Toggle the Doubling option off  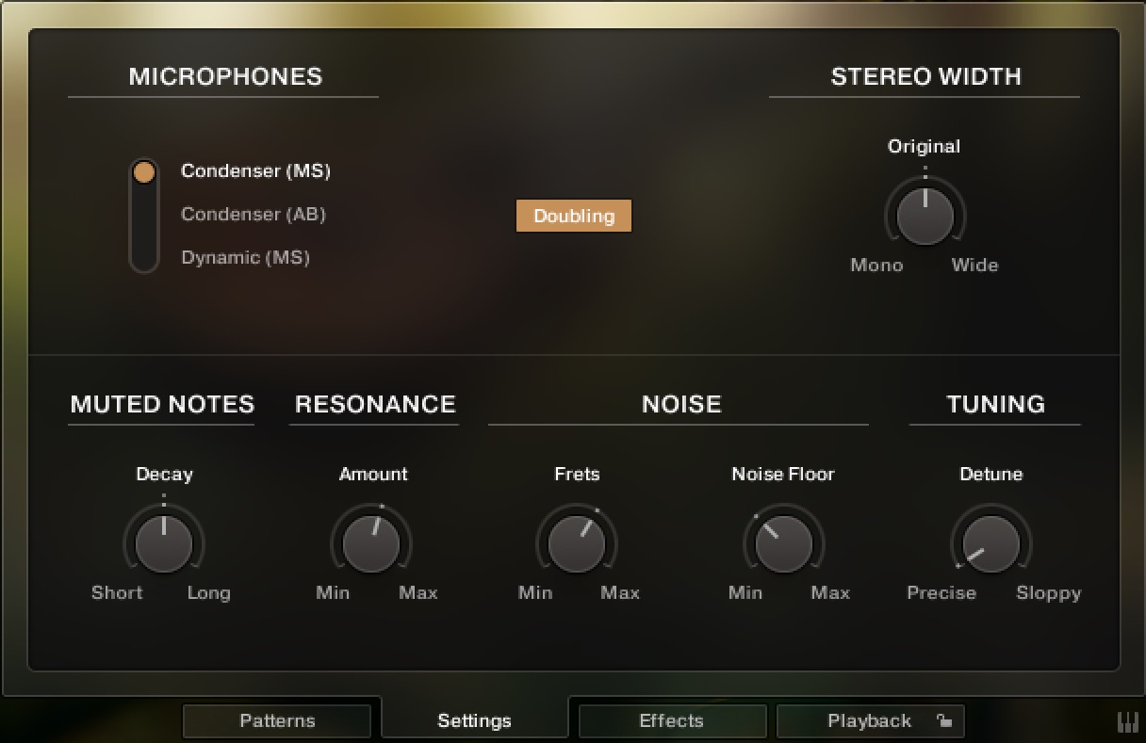coord(573,216)
